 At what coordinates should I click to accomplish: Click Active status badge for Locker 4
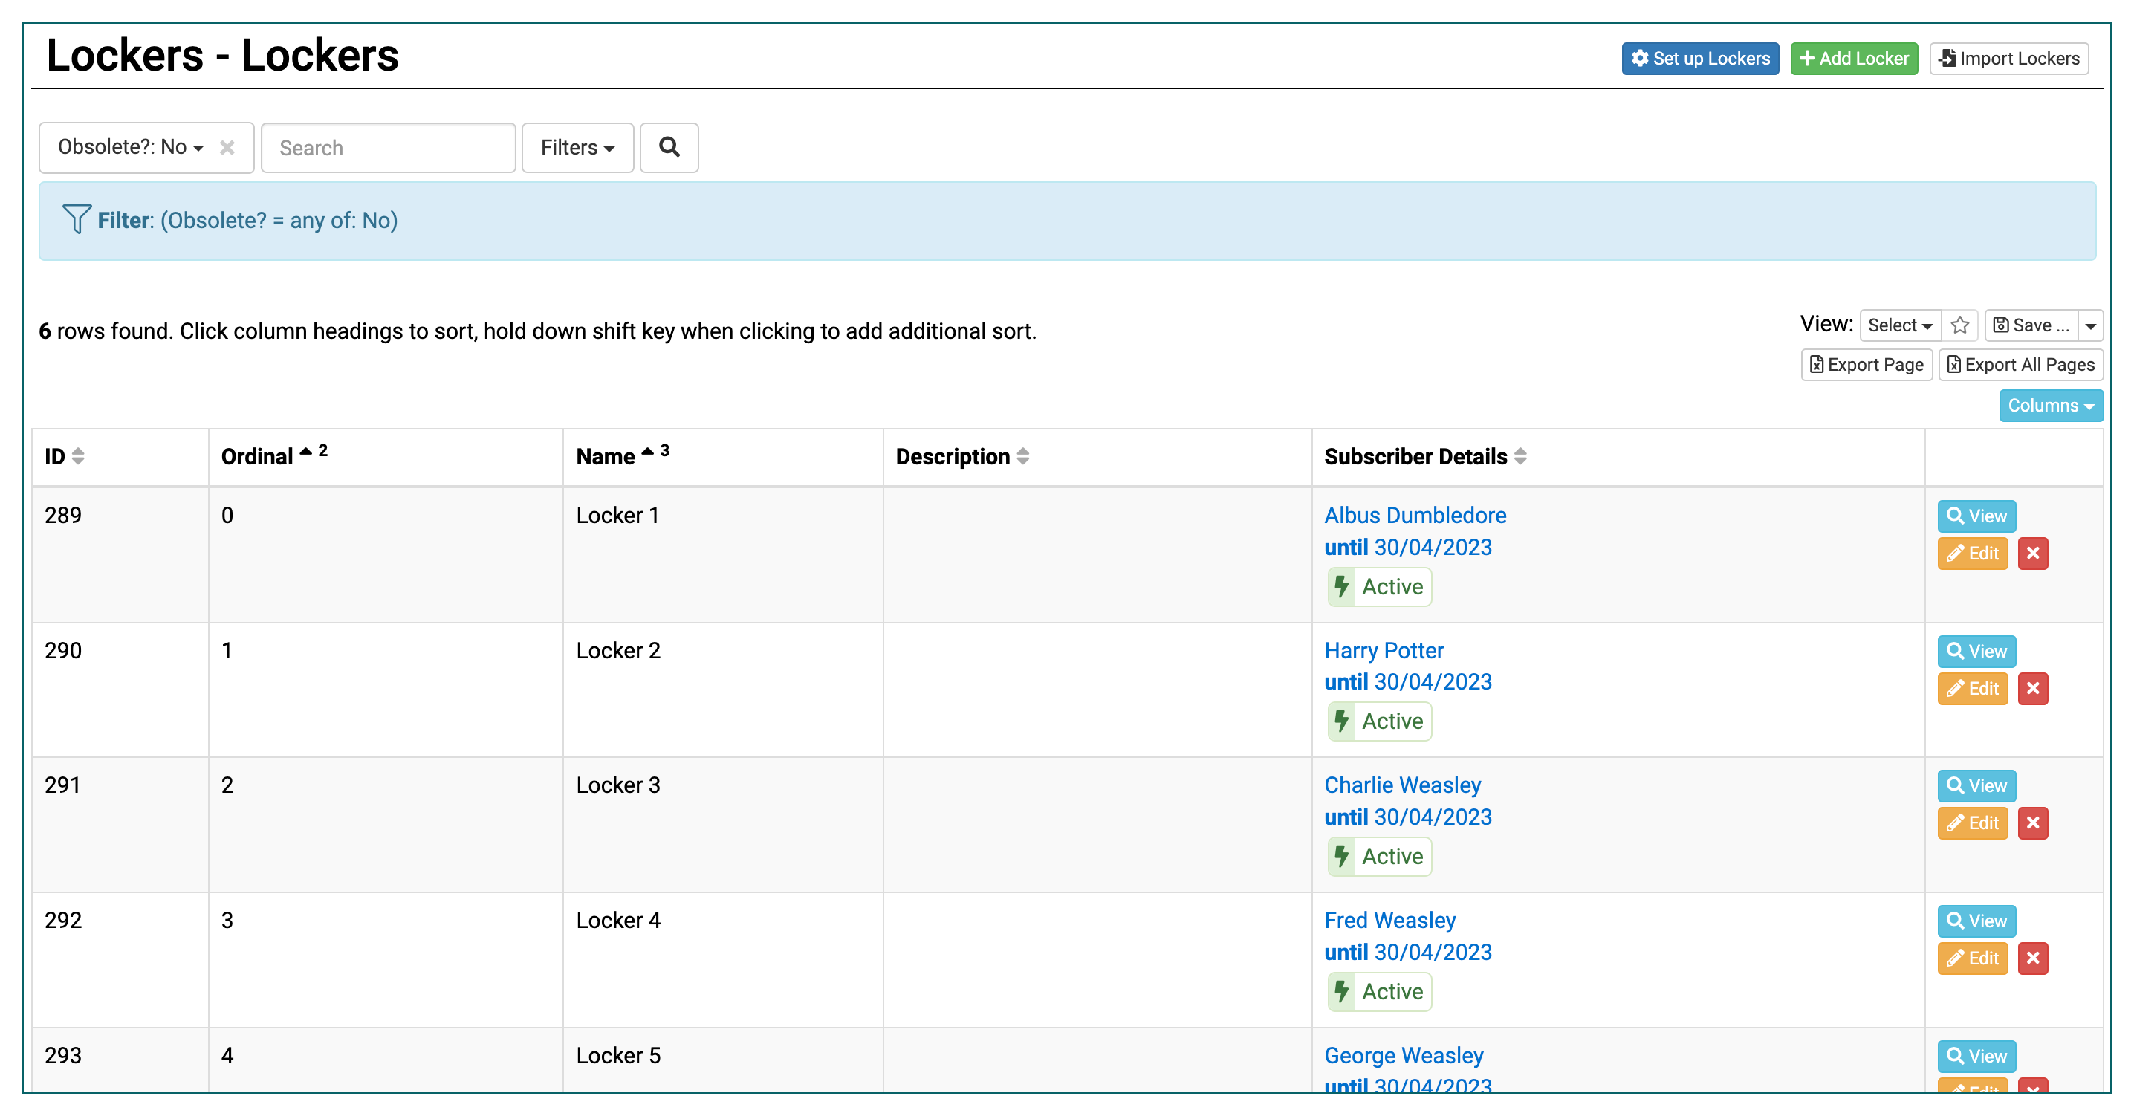pos(1379,992)
